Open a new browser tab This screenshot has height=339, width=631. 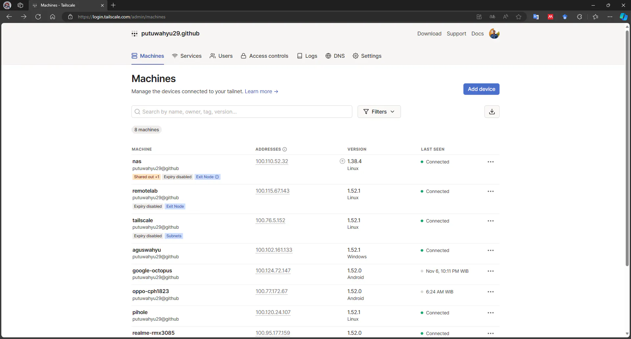(x=113, y=5)
